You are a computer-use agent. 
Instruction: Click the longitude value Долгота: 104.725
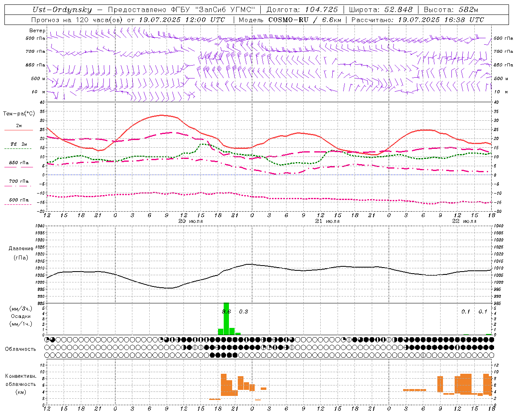[302, 10]
